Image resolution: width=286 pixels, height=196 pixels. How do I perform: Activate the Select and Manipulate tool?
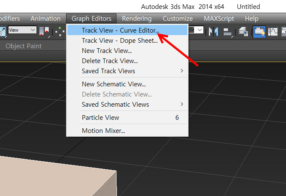pyautogui.click(x=60, y=31)
